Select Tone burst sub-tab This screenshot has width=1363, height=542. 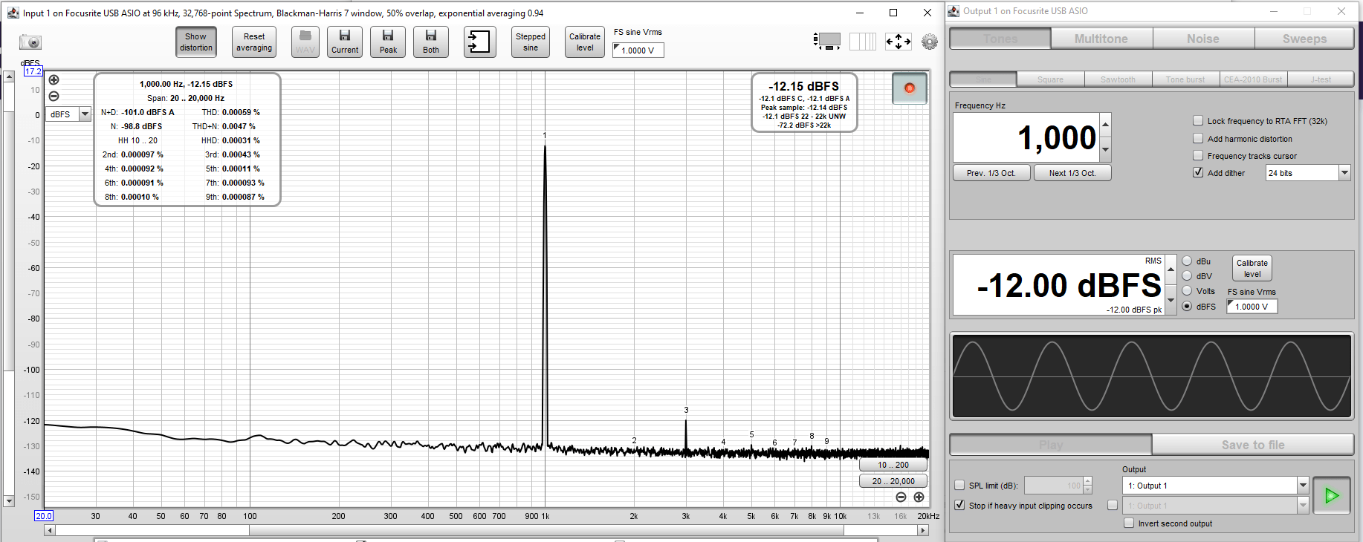pos(1185,79)
